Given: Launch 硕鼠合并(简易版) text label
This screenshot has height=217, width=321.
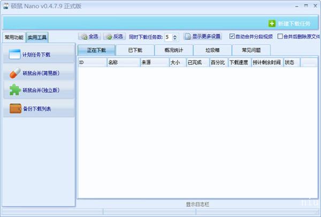Looking at the screenshot, I should point(41,73).
